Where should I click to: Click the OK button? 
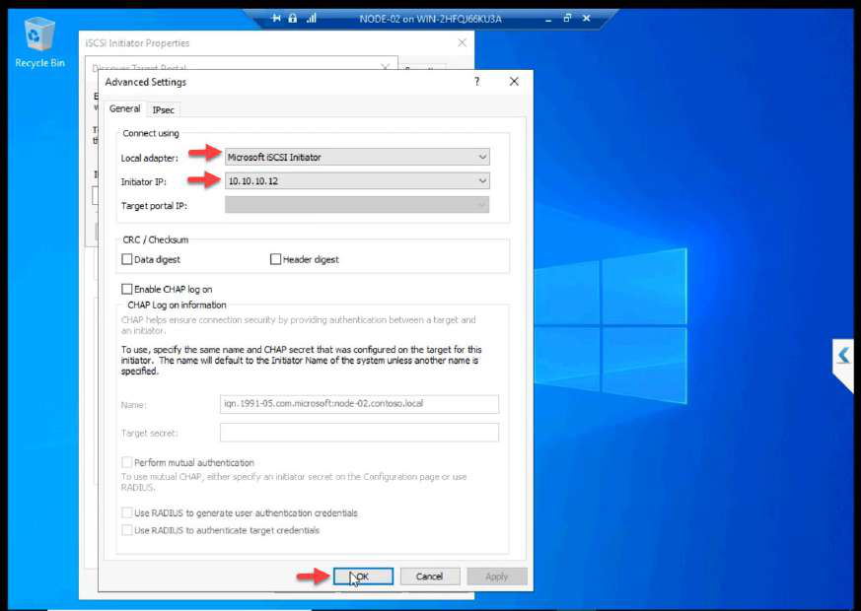[x=363, y=577]
